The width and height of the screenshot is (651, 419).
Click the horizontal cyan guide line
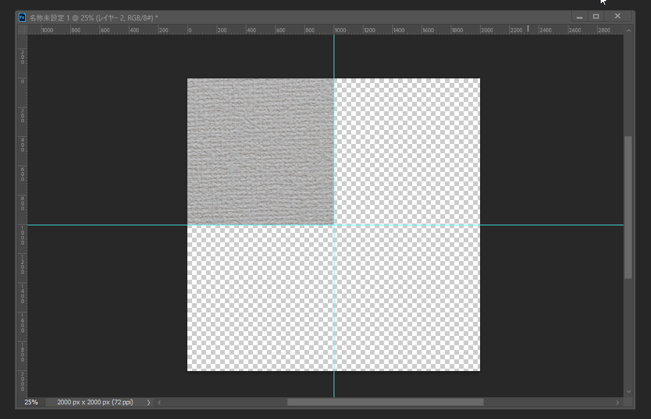117,225
